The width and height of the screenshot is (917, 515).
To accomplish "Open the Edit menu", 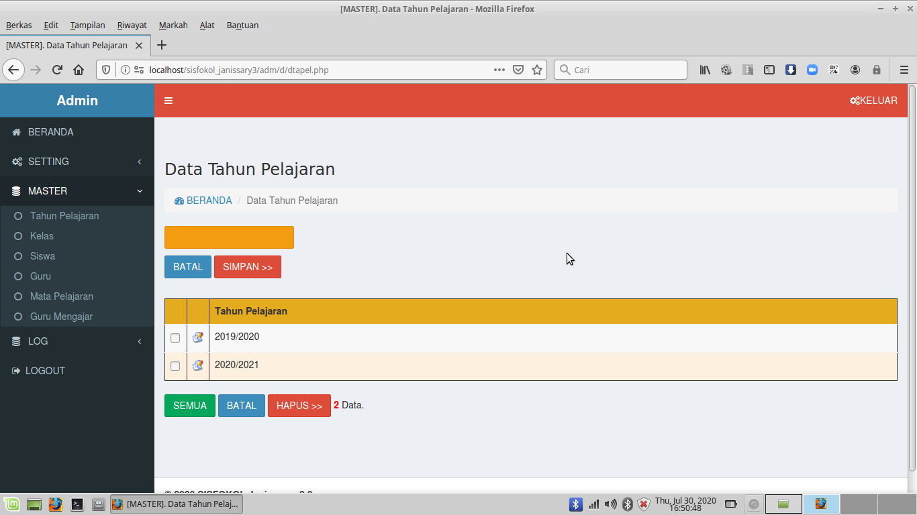I will [x=51, y=25].
